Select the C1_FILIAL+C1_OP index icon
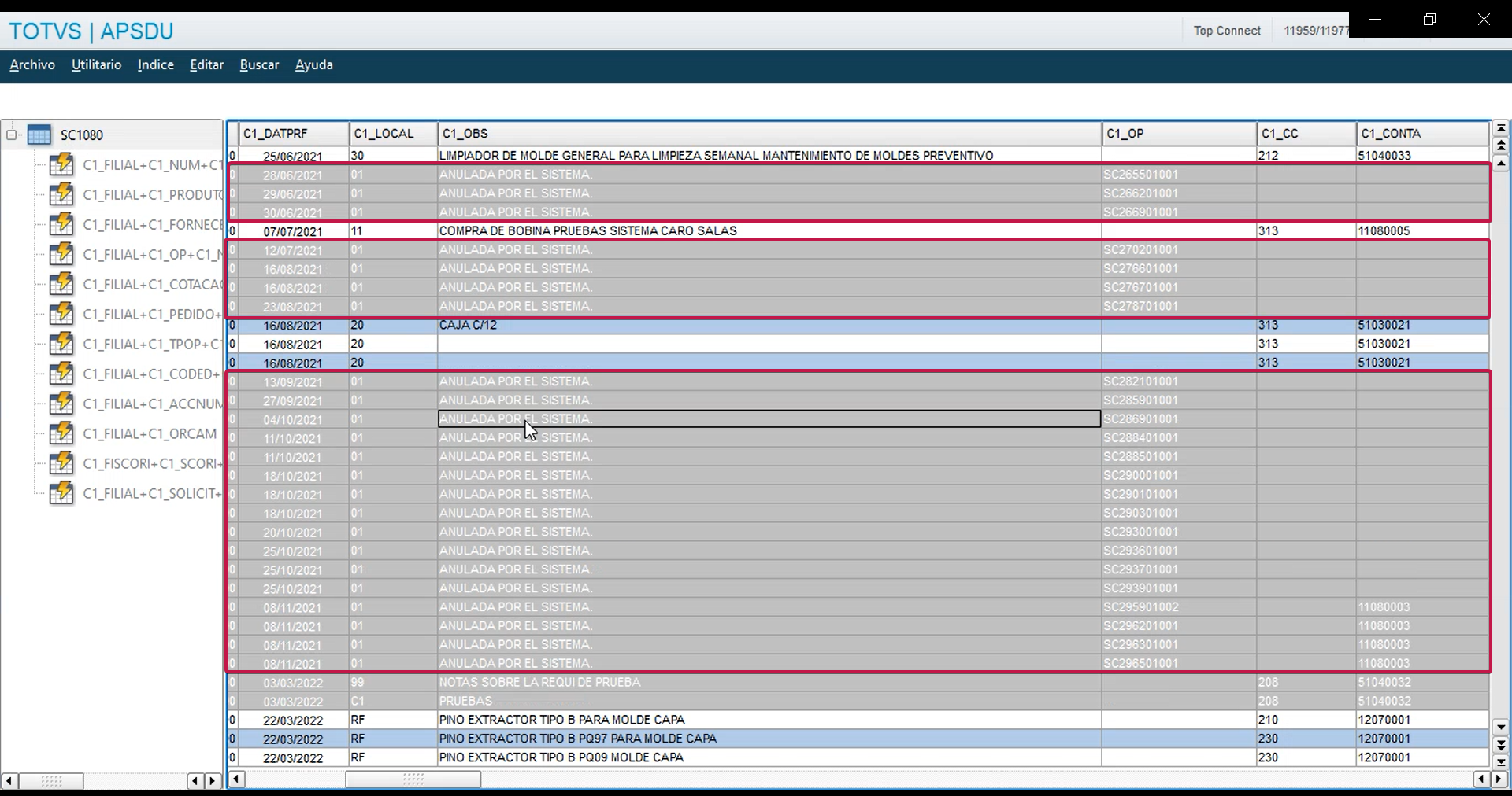Viewport: 1512px width, 796px height. [x=61, y=255]
